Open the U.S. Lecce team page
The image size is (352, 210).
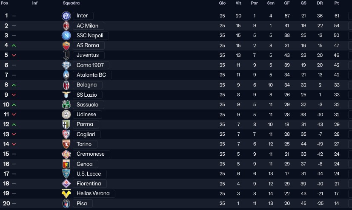pos(89,174)
